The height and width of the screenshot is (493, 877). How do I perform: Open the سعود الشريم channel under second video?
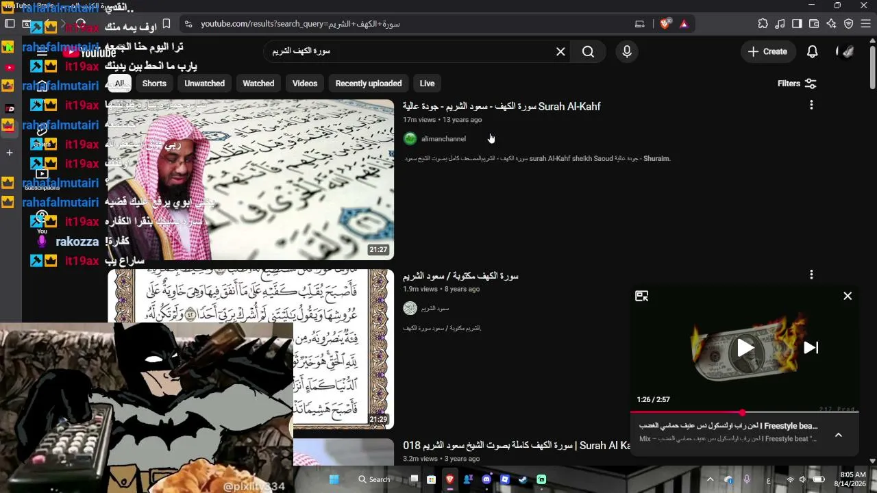435,309
